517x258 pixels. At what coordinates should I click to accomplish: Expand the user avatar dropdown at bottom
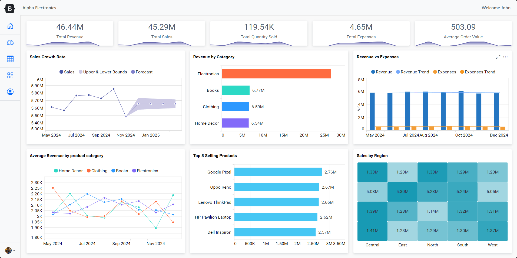point(10,250)
